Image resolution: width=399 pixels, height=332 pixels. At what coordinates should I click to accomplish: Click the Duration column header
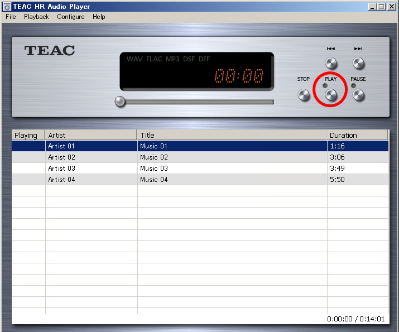click(x=357, y=135)
